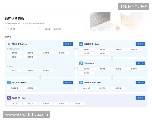Click the 技术文档 tag in Thoughts
Image resolution: width=152 pixels, height=121 pixels.
pos(30,103)
